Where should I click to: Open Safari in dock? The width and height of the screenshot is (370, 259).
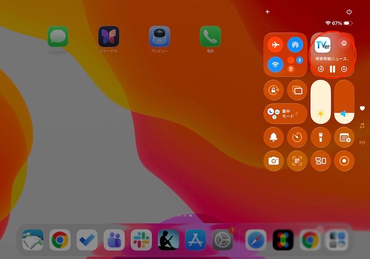point(256,240)
